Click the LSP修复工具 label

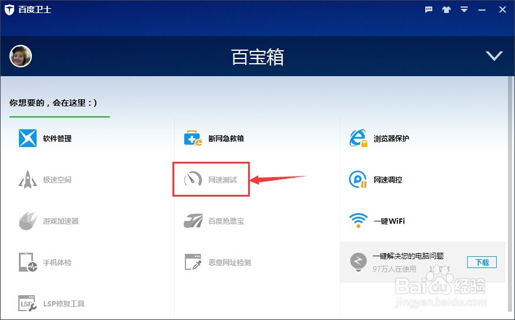click(64, 304)
